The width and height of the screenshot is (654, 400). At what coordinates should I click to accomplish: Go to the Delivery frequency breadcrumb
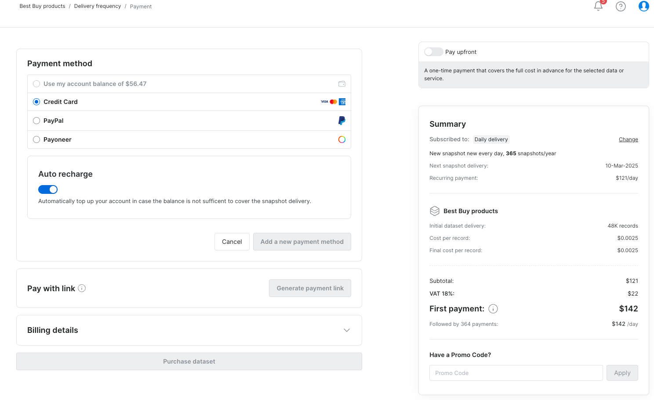[98, 6]
